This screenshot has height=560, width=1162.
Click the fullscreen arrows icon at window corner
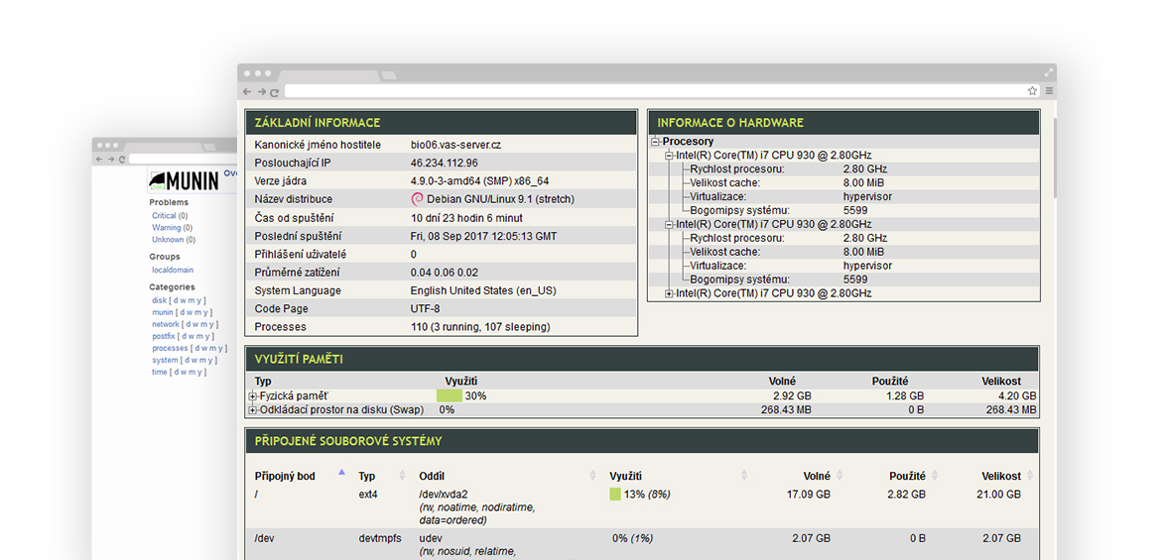tap(1048, 72)
